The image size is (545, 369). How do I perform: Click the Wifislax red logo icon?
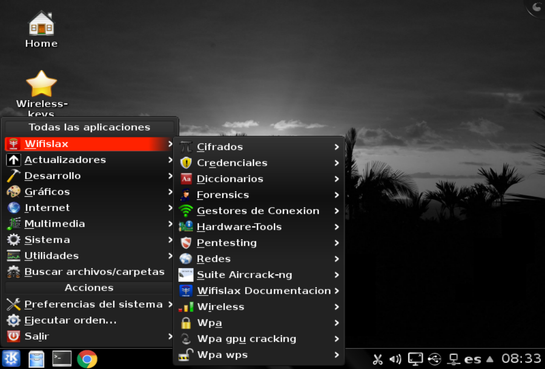click(14, 144)
